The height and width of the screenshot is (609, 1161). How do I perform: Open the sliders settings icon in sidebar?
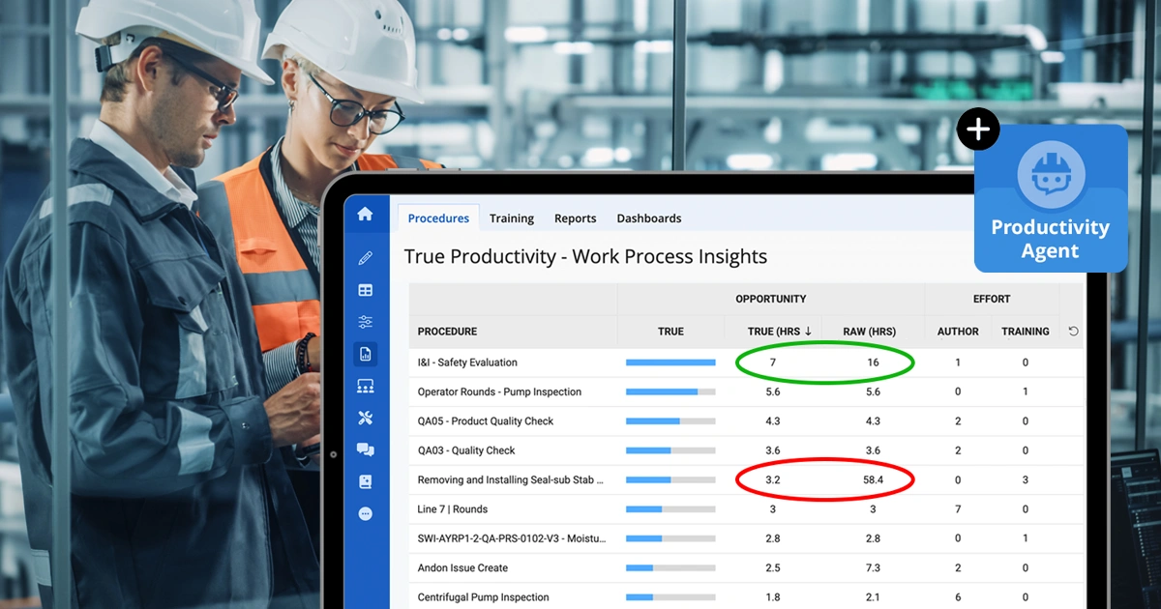click(365, 322)
